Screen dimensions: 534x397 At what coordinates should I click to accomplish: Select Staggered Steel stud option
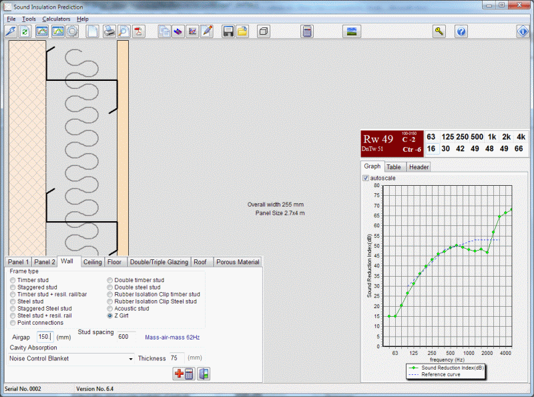41,309
